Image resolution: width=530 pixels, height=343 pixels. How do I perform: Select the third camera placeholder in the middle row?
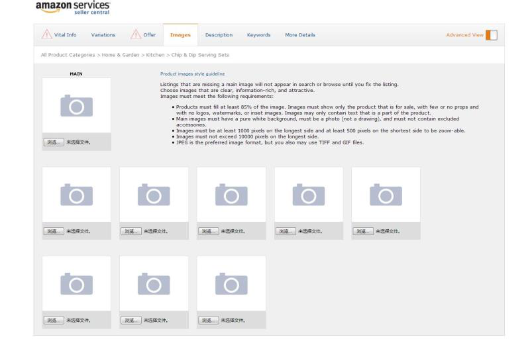[231, 194]
